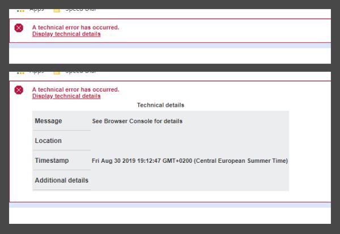Click the red error icon in collapsed error panel
Screen dimensions: 340x234
click(19, 28)
